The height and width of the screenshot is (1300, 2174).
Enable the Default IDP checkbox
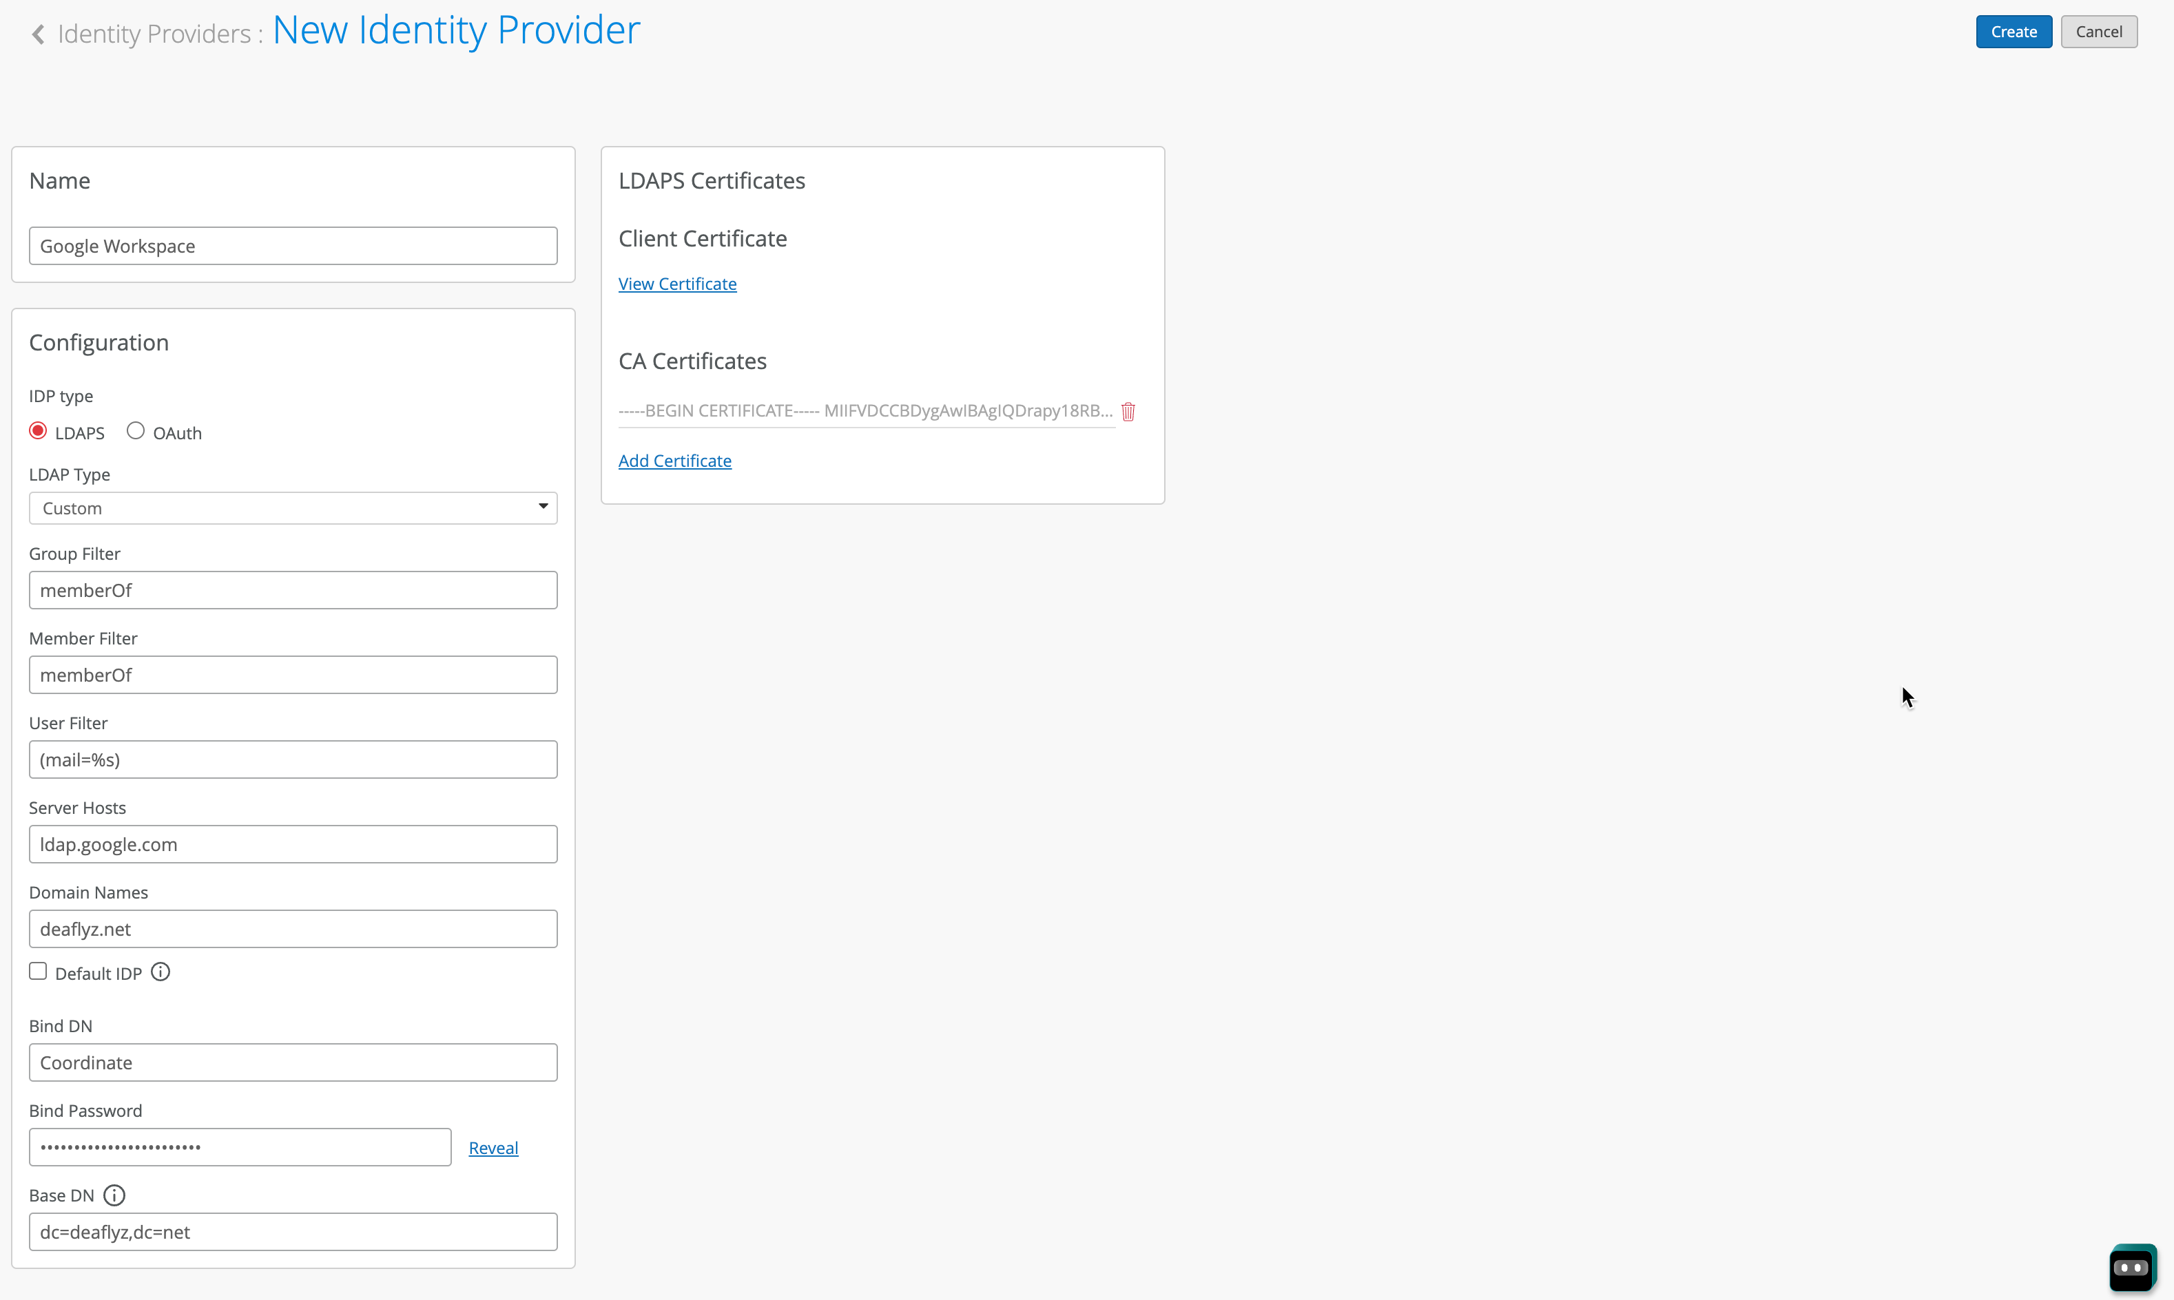[38, 972]
